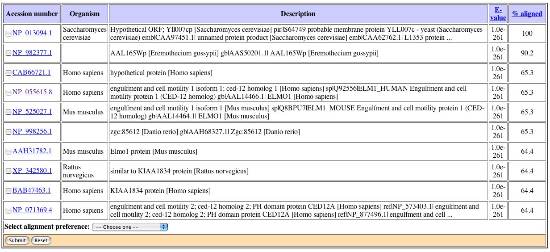Click the ELM1_MOUSE engulfment description cell
Viewport: 550px width, 252px height.
[298, 112]
